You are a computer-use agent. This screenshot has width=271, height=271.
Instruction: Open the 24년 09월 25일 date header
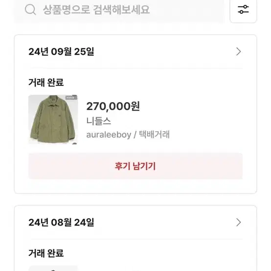click(x=61, y=51)
